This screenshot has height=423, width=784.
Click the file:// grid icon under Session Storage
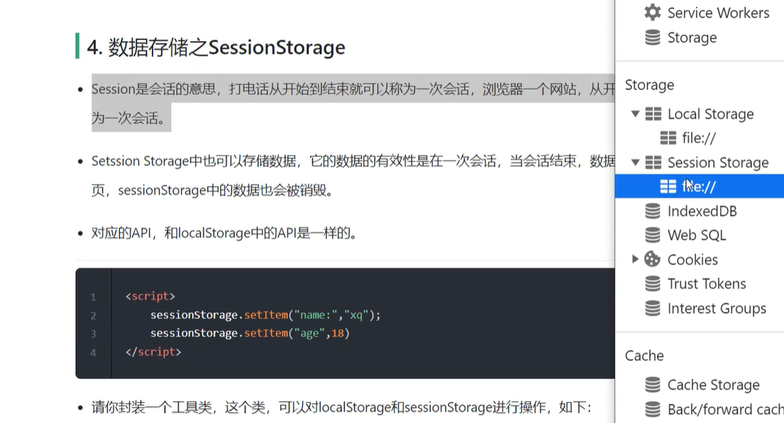tap(669, 186)
